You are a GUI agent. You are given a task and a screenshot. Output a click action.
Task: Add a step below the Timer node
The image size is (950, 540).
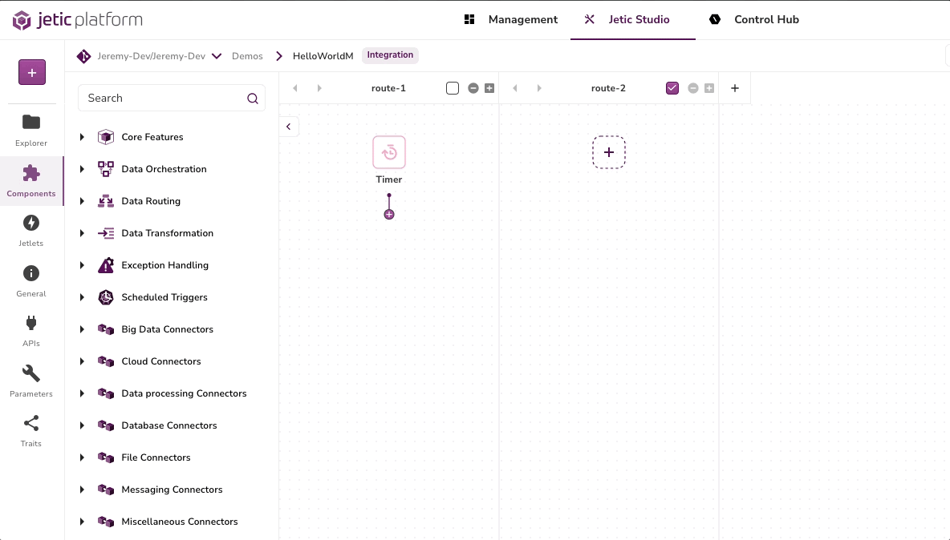[389, 215]
